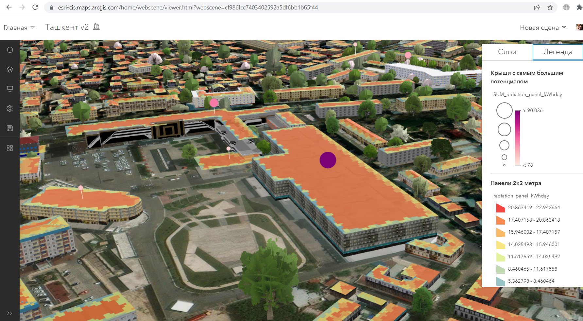Select the Легенда tab
The height and width of the screenshot is (321, 583).
pyautogui.click(x=557, y=52)
